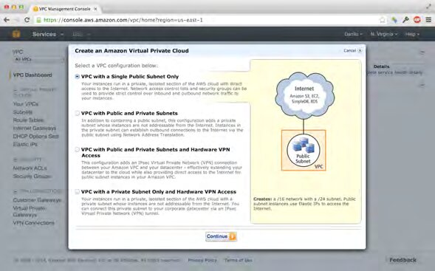The width and height of the screenshot is (435, 271).
Task: Choose Public and Private Subnets with Hardware VPN
Action: click(77, 149)
